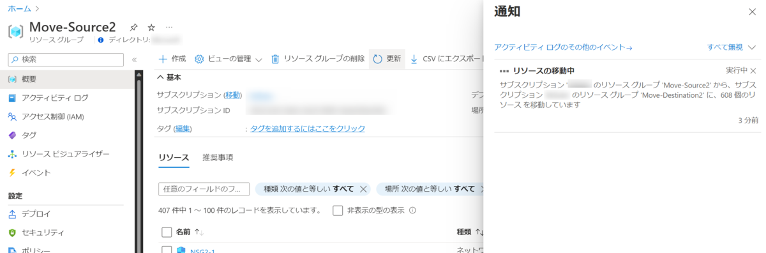Viewport: 766px width, 253px height.
Task: Dismiss the リソースの移動中 notification
Action: pos(753,70)
